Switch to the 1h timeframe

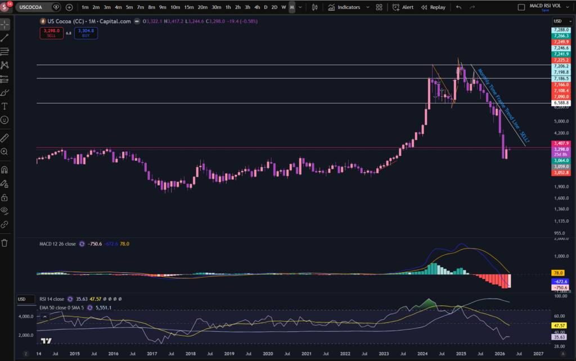point(228,7)
